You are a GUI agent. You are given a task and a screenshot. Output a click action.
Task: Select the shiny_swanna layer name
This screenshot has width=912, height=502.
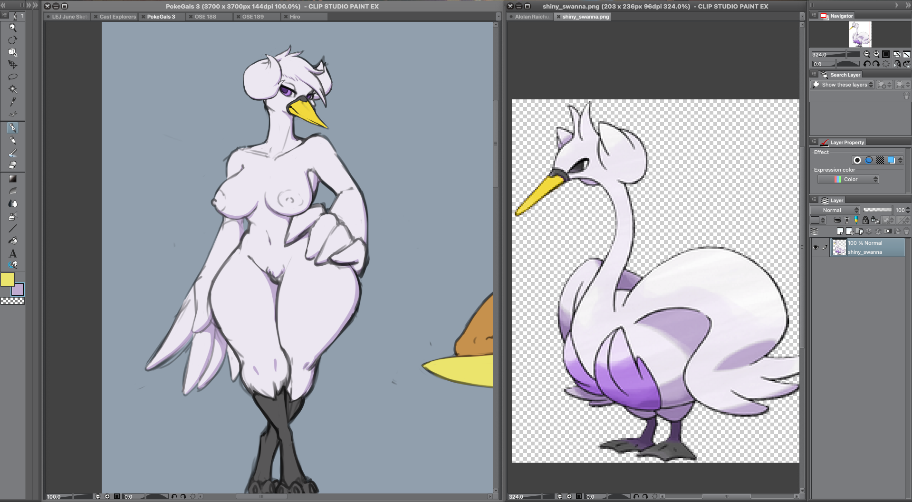[865, 252]
